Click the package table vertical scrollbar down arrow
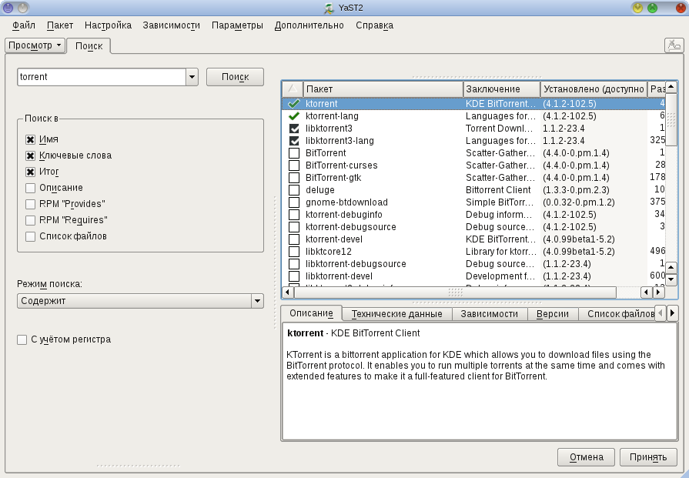The image size is (689, 478). 671,279
